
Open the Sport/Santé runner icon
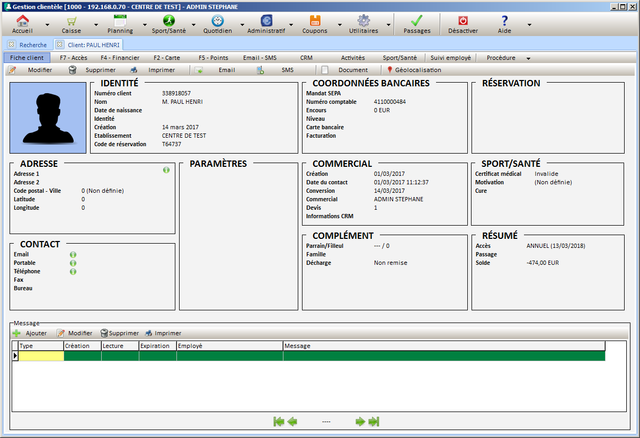(168, 21)
